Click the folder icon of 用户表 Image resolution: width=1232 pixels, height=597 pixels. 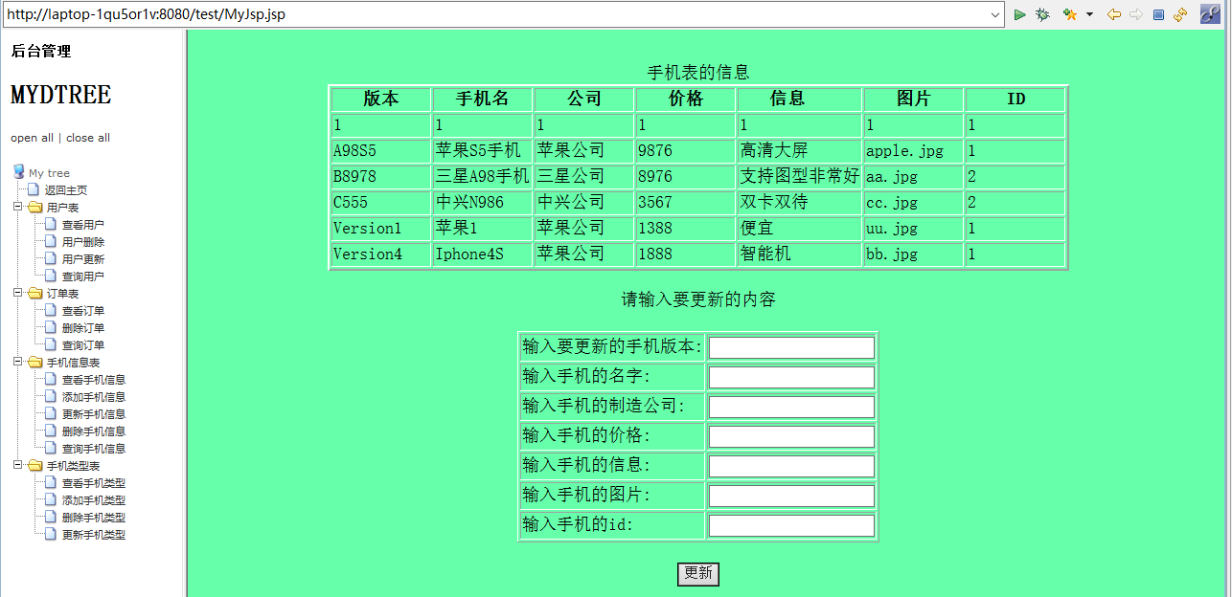tap(35, 208)
